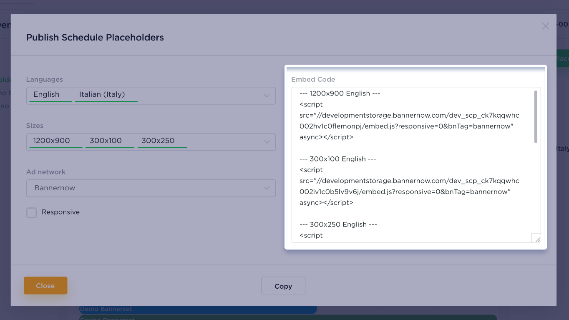
Task: Click the '--- 300x250 English ---' line
Action: click(338, 224)
